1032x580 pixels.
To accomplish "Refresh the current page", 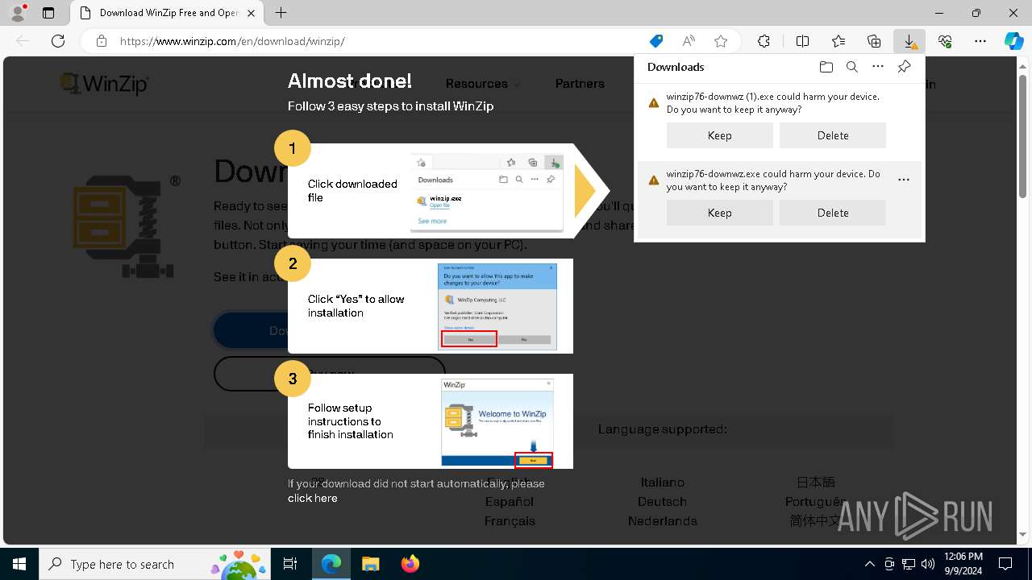I will (x=58, y=41).
